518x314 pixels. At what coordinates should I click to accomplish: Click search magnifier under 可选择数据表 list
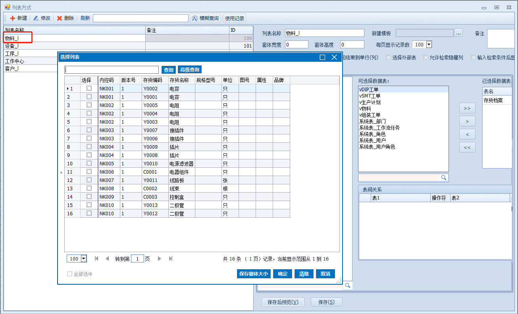pos(444,178)
